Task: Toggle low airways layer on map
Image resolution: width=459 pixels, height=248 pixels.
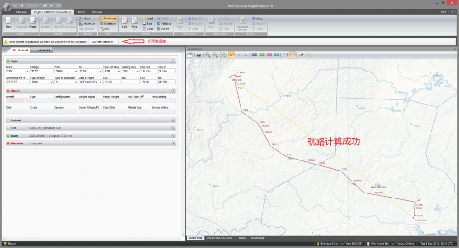Action: pos(262,55)
